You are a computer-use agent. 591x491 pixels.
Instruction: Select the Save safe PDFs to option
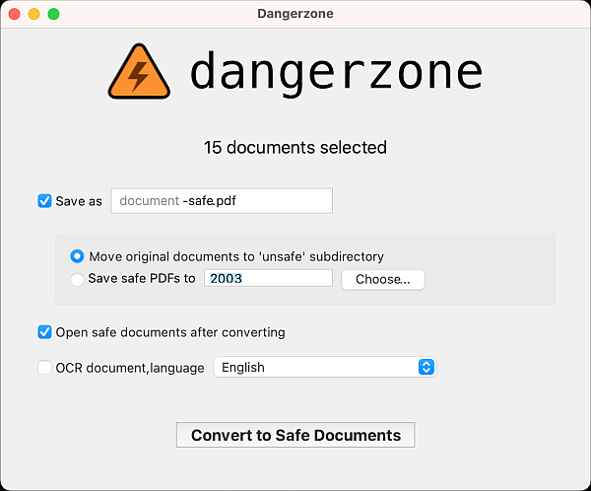click(x=77, y=279)
